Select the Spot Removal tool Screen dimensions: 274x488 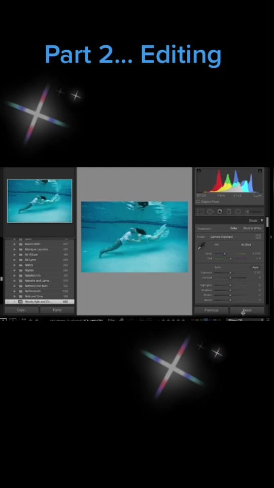click(210, 211)
